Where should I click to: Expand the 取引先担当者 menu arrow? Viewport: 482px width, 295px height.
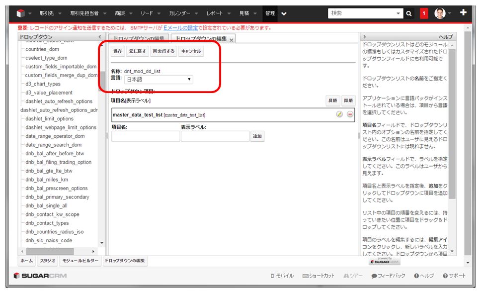click(104, 13)
